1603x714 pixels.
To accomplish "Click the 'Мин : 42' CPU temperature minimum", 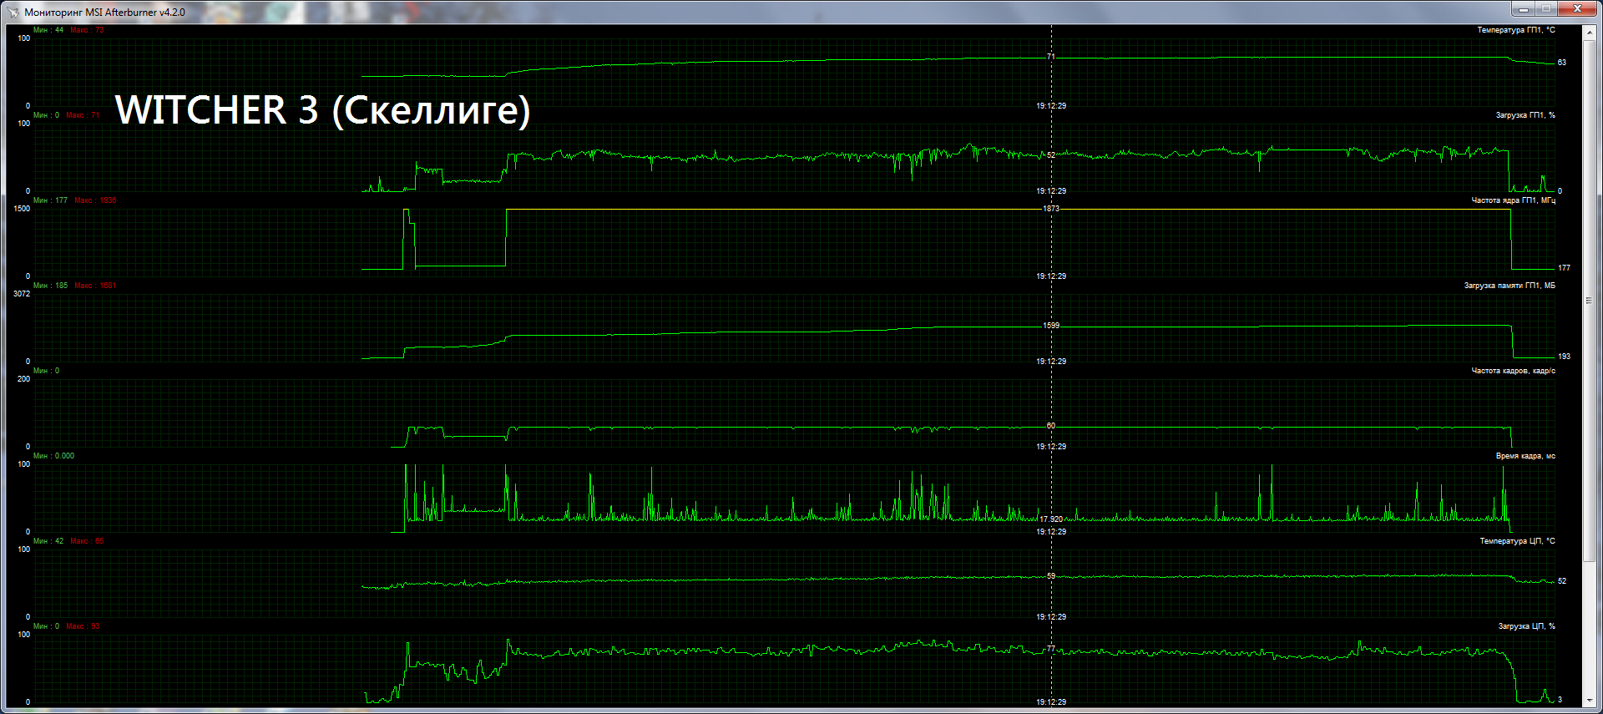I will pos(48,541).
